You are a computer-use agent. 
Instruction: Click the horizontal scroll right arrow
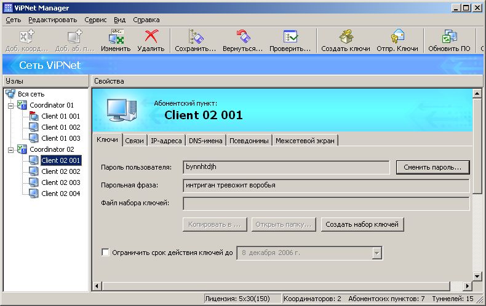[x=467, y=286]
